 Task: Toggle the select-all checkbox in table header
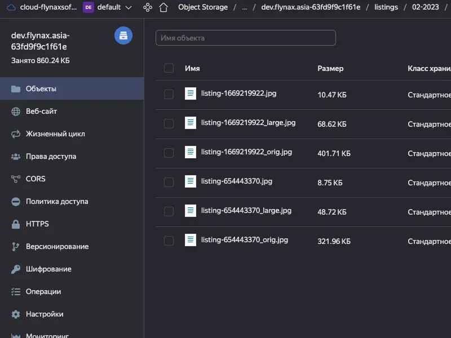169,68
